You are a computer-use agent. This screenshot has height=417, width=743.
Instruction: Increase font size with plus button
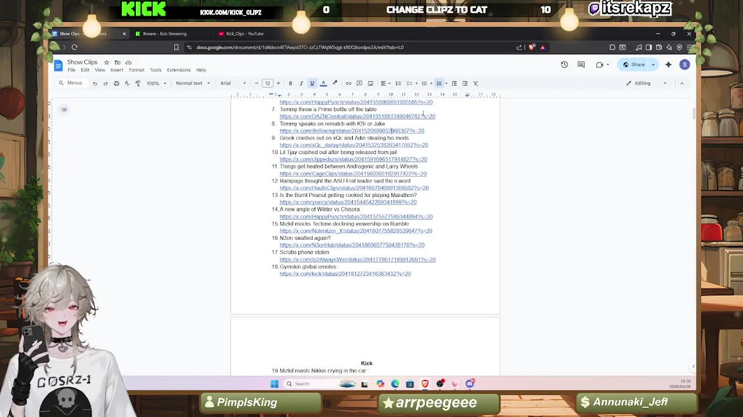tap(278, 83)
